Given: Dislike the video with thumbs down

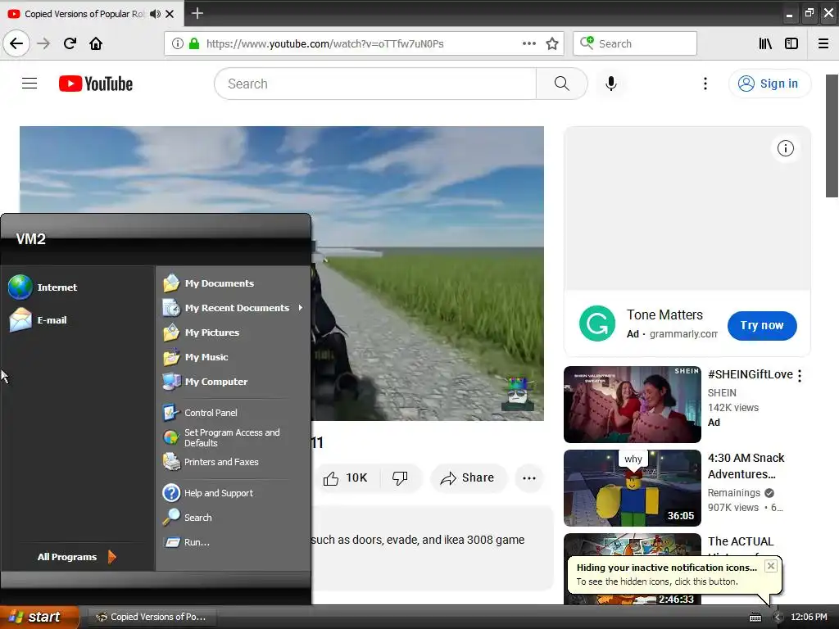Looking at the screenshot, I should pyautogui.click(x=400, y=478).
